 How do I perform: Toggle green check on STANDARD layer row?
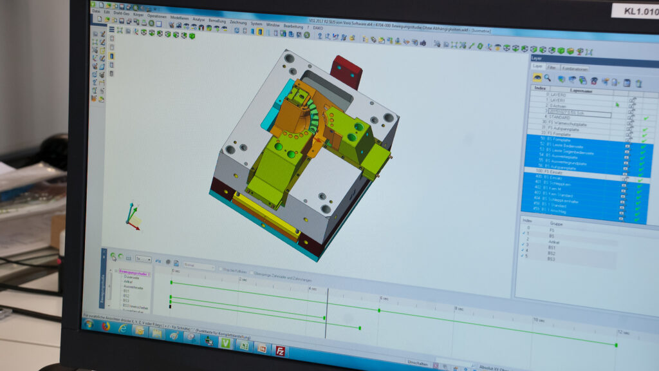click(646, 119)
